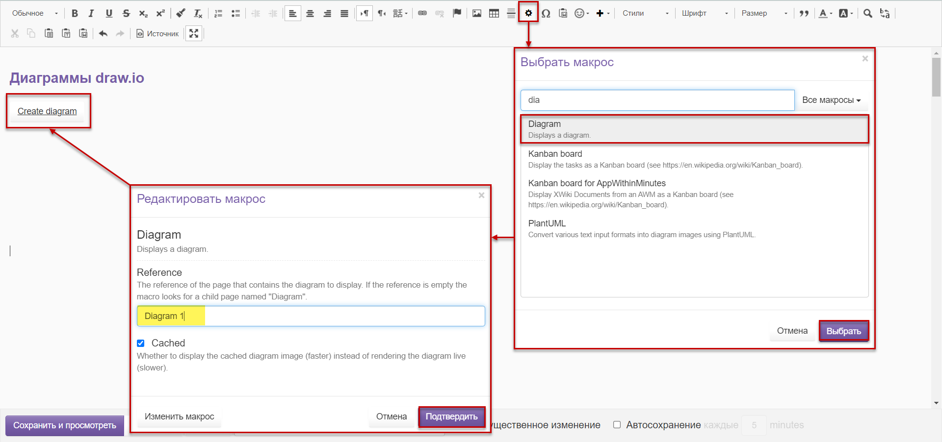The height and width of the screenshot is (442, 942).
Task: Insert an image using the image icon
Action: pos(476,13)
